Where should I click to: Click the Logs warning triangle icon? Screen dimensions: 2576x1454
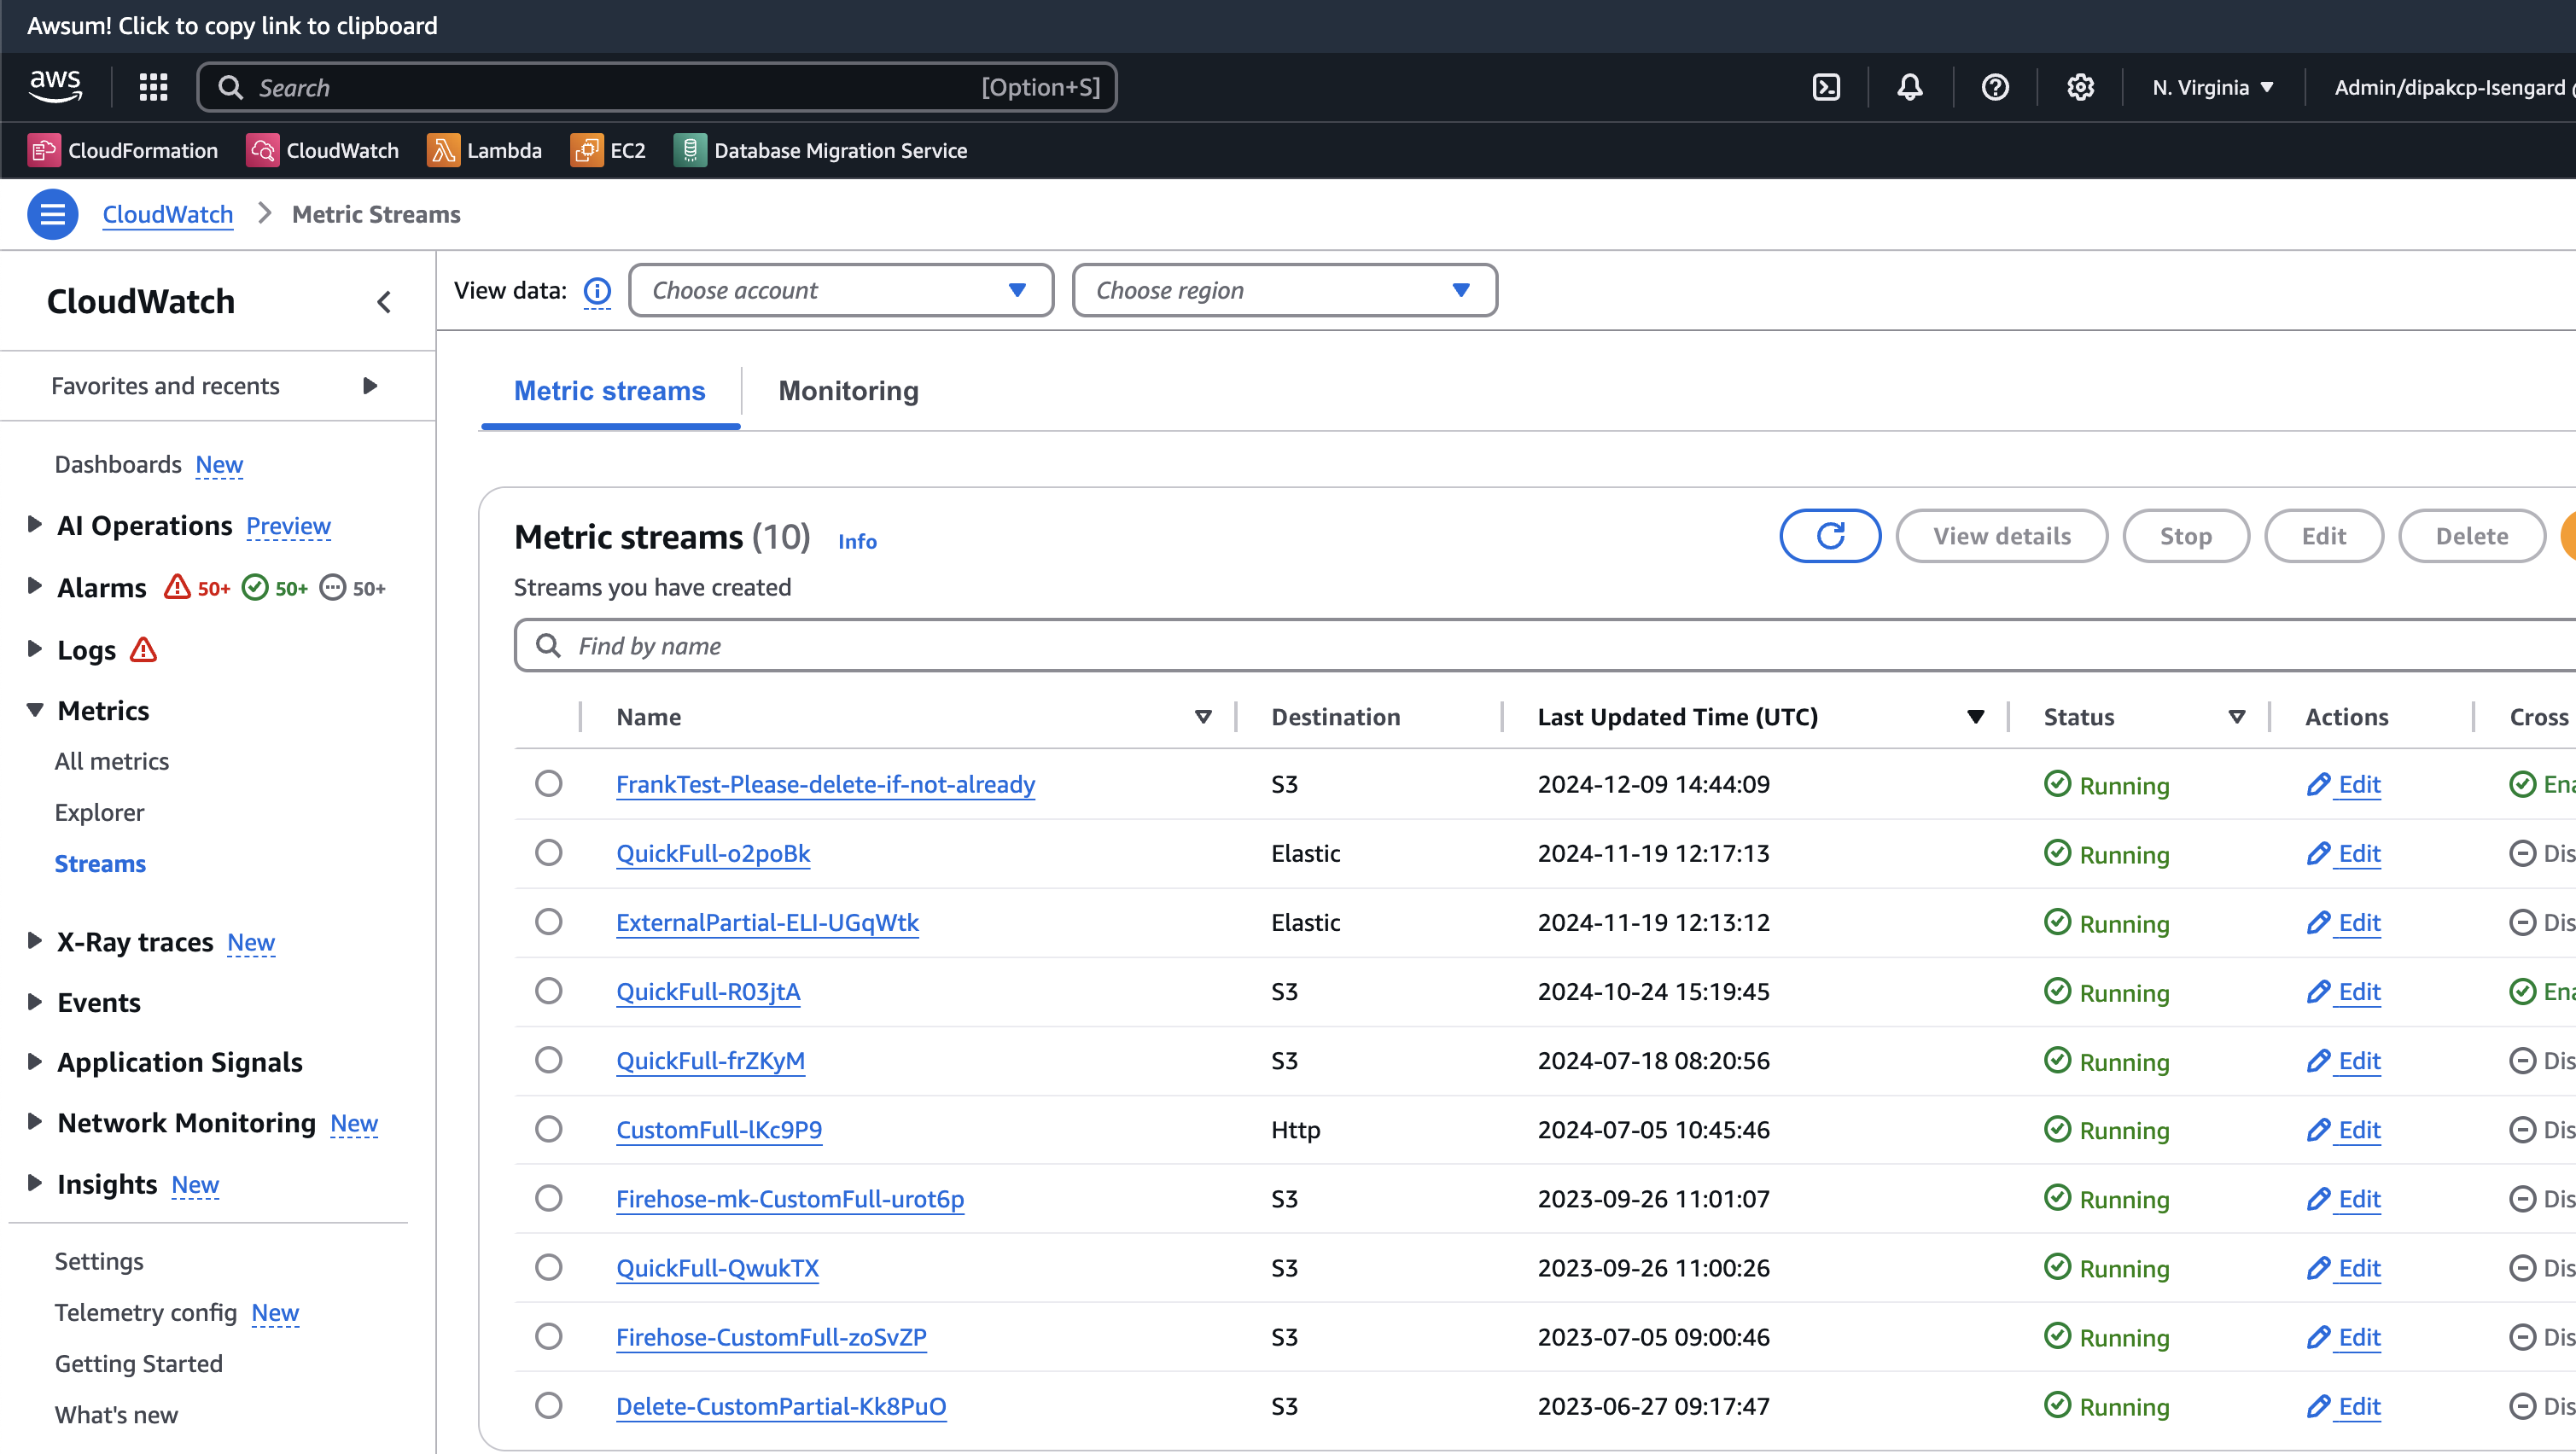pos(144,650)
